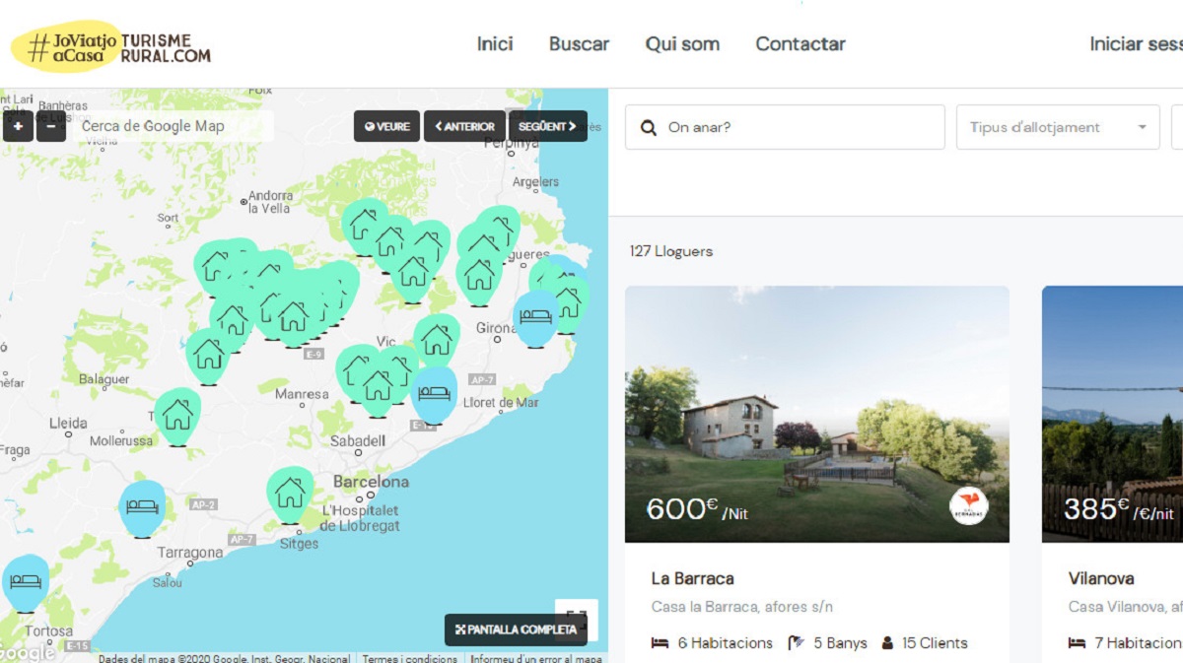
Task: Select the blue bed marker by Lloret de Mar
Action: [434, 393]
